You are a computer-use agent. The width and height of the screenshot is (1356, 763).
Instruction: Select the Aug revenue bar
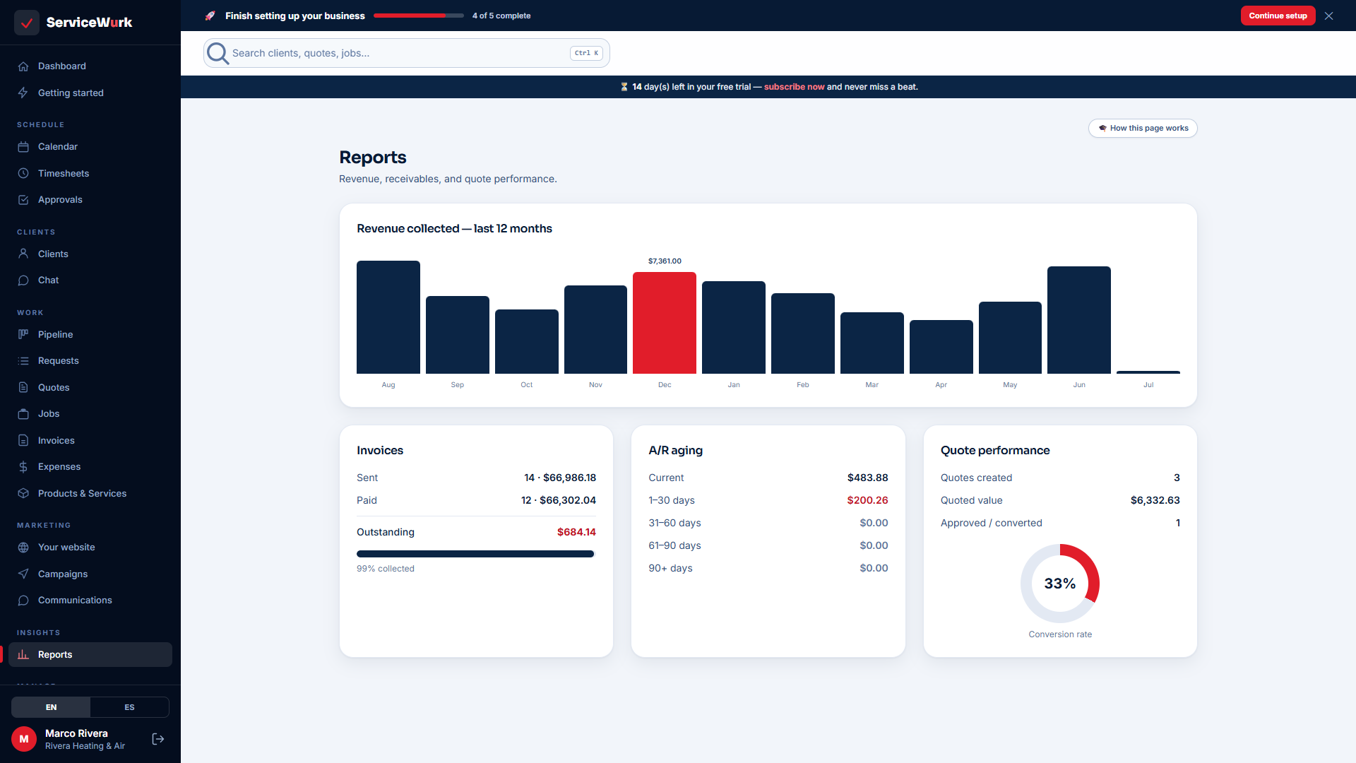click(388, 317)
